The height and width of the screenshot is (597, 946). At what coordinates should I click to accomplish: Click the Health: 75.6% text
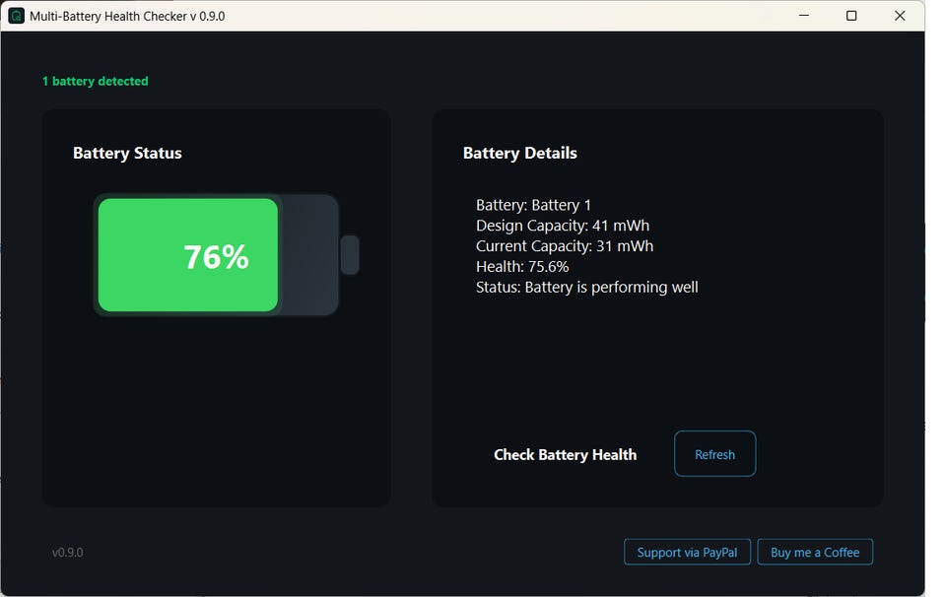pyautogui.click(x=522, y=267)
